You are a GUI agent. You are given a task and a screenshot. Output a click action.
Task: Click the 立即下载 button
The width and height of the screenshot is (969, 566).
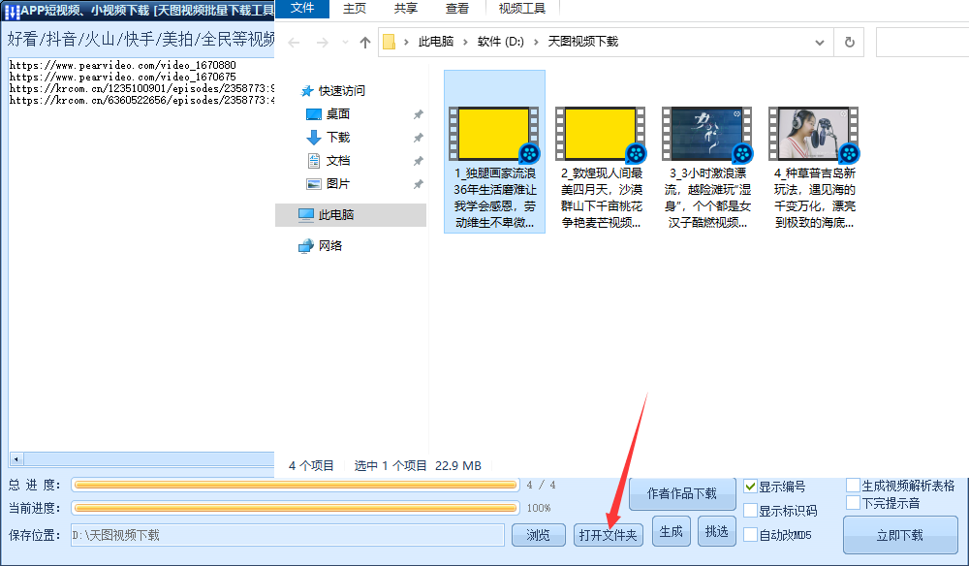click(x=900, y=535)
